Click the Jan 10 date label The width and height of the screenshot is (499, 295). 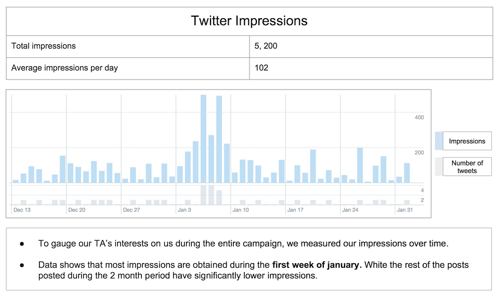click(x=241, y=210)
